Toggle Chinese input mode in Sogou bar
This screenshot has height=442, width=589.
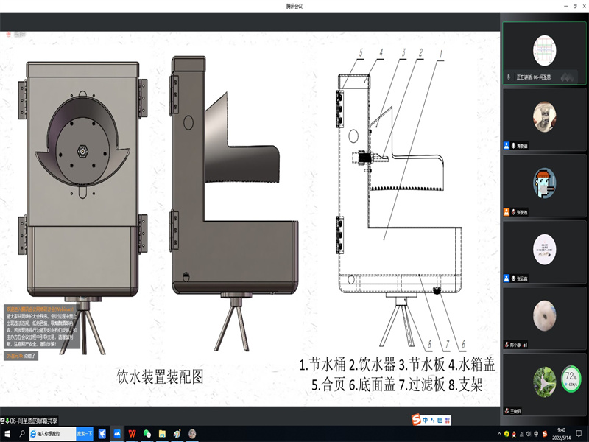click(426, 419)
